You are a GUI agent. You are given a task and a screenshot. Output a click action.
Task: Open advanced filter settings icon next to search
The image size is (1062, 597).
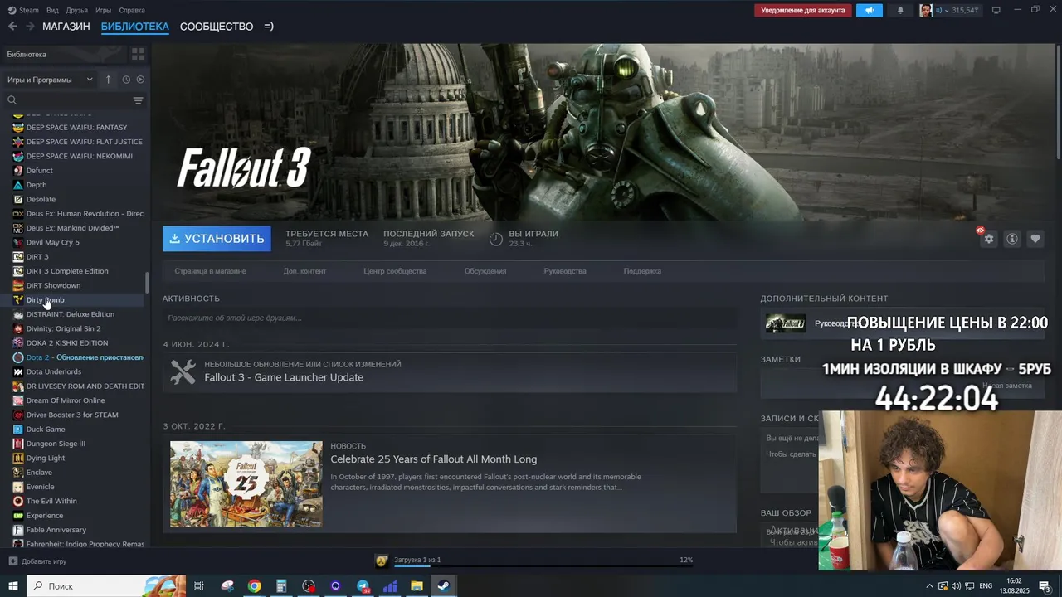click(138, 100)
